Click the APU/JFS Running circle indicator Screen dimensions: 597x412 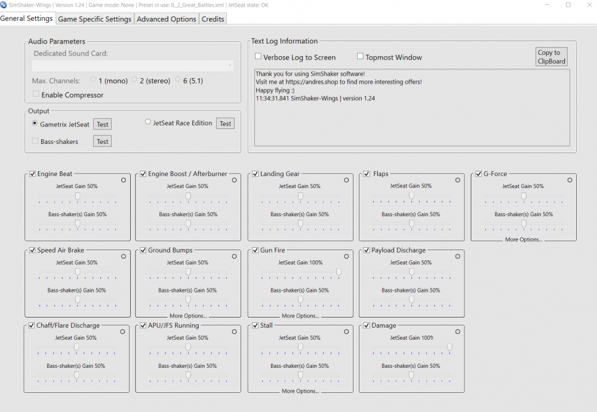pos(234,331)
